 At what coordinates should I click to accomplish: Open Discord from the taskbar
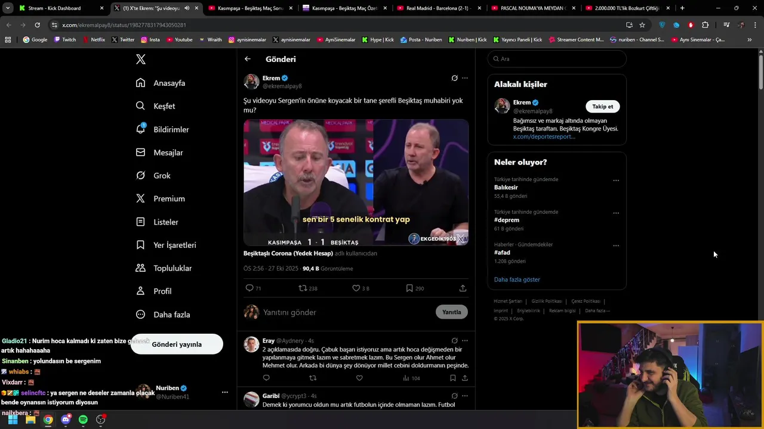[x=66, y=419]
